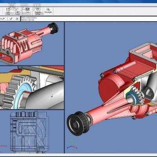Activate the bottom-left wireframe drawing viewport

click(32, 131)
